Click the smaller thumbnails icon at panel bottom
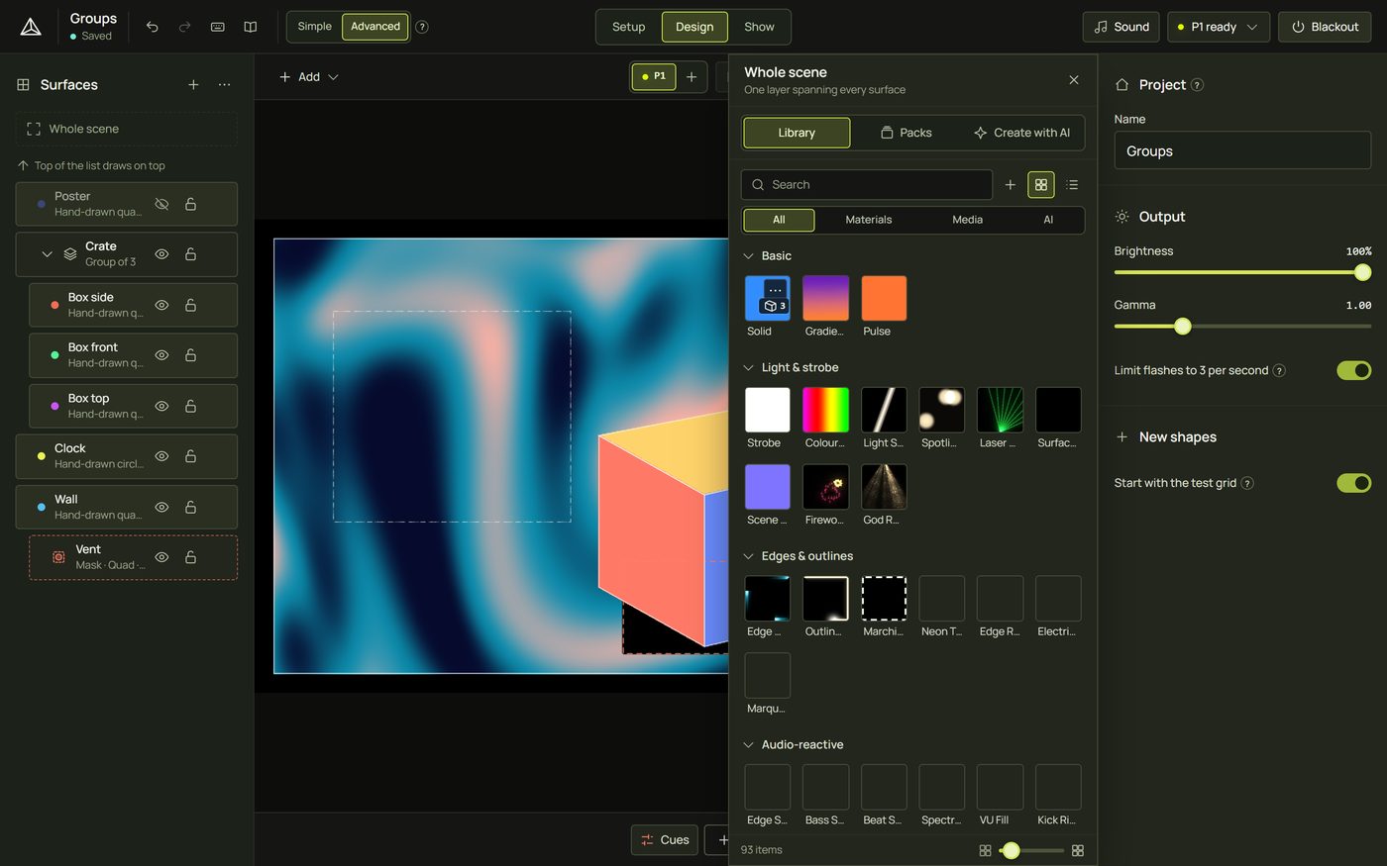The image size is (1387, 866). coord(985,850)
